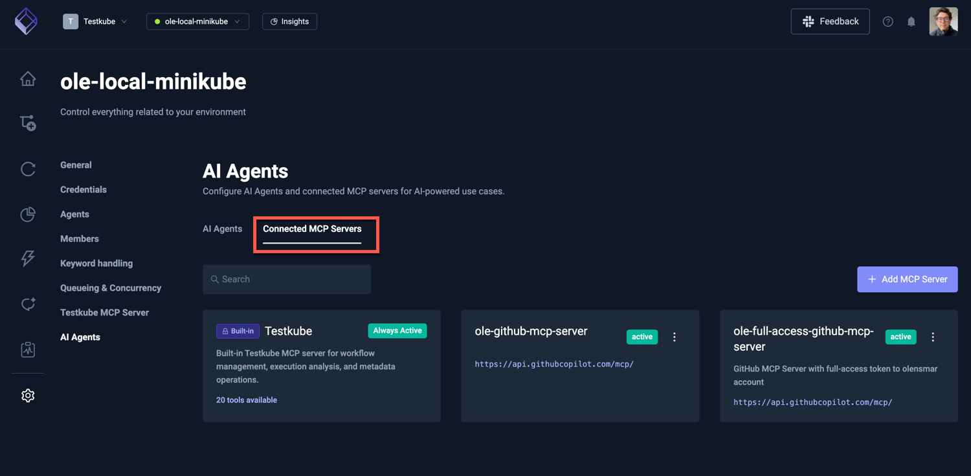Open the options menu for ole-github-mcp-server
Screen dimensions: 971x476
tap(674, 337)
